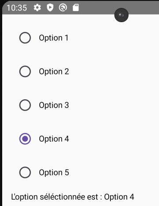Open the settings gear status icon
The width and height of the screenshot is (159, 206).
[x=37, y=8]
